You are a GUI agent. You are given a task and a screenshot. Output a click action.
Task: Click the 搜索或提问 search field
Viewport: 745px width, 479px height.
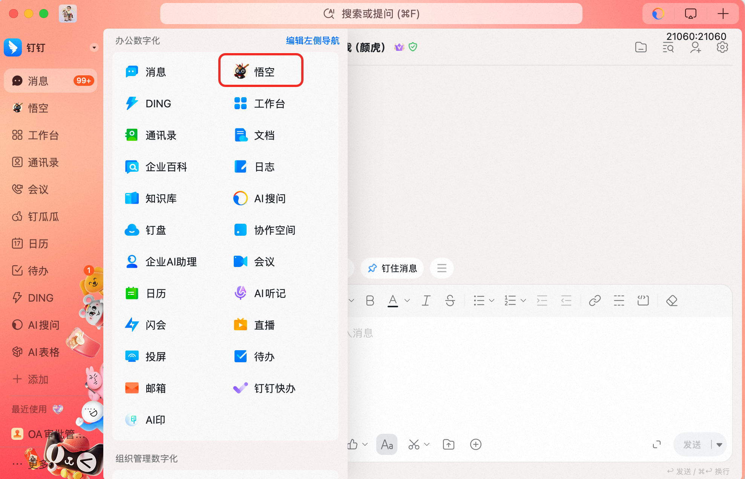click(371, 14)
